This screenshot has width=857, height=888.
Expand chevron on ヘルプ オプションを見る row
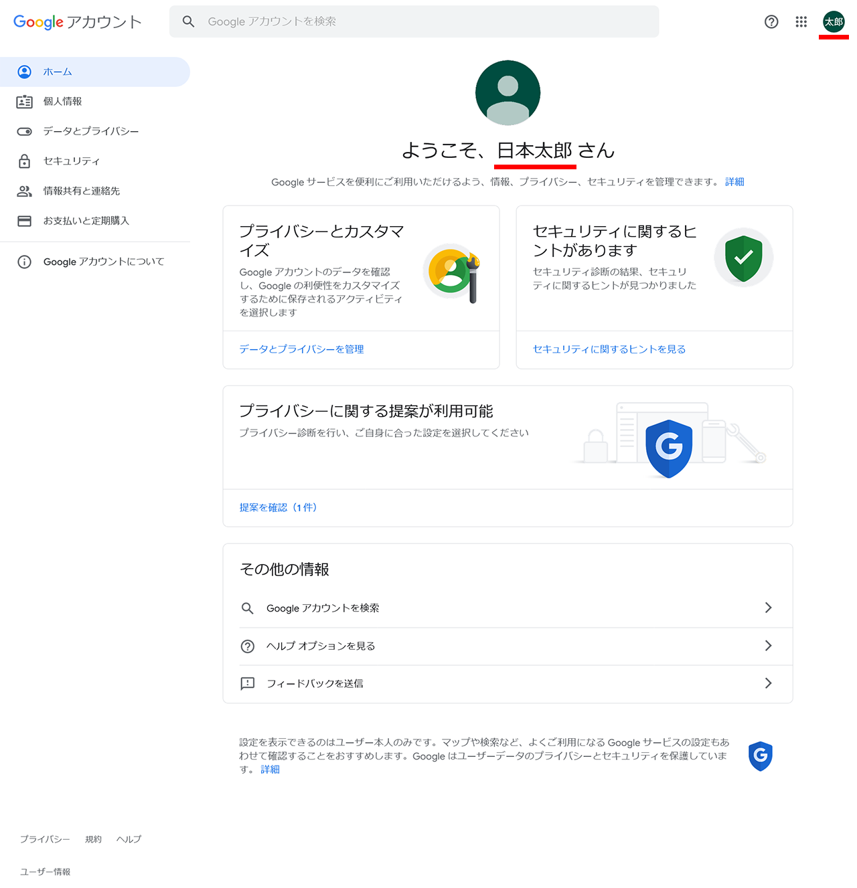(x=768, y=646)
